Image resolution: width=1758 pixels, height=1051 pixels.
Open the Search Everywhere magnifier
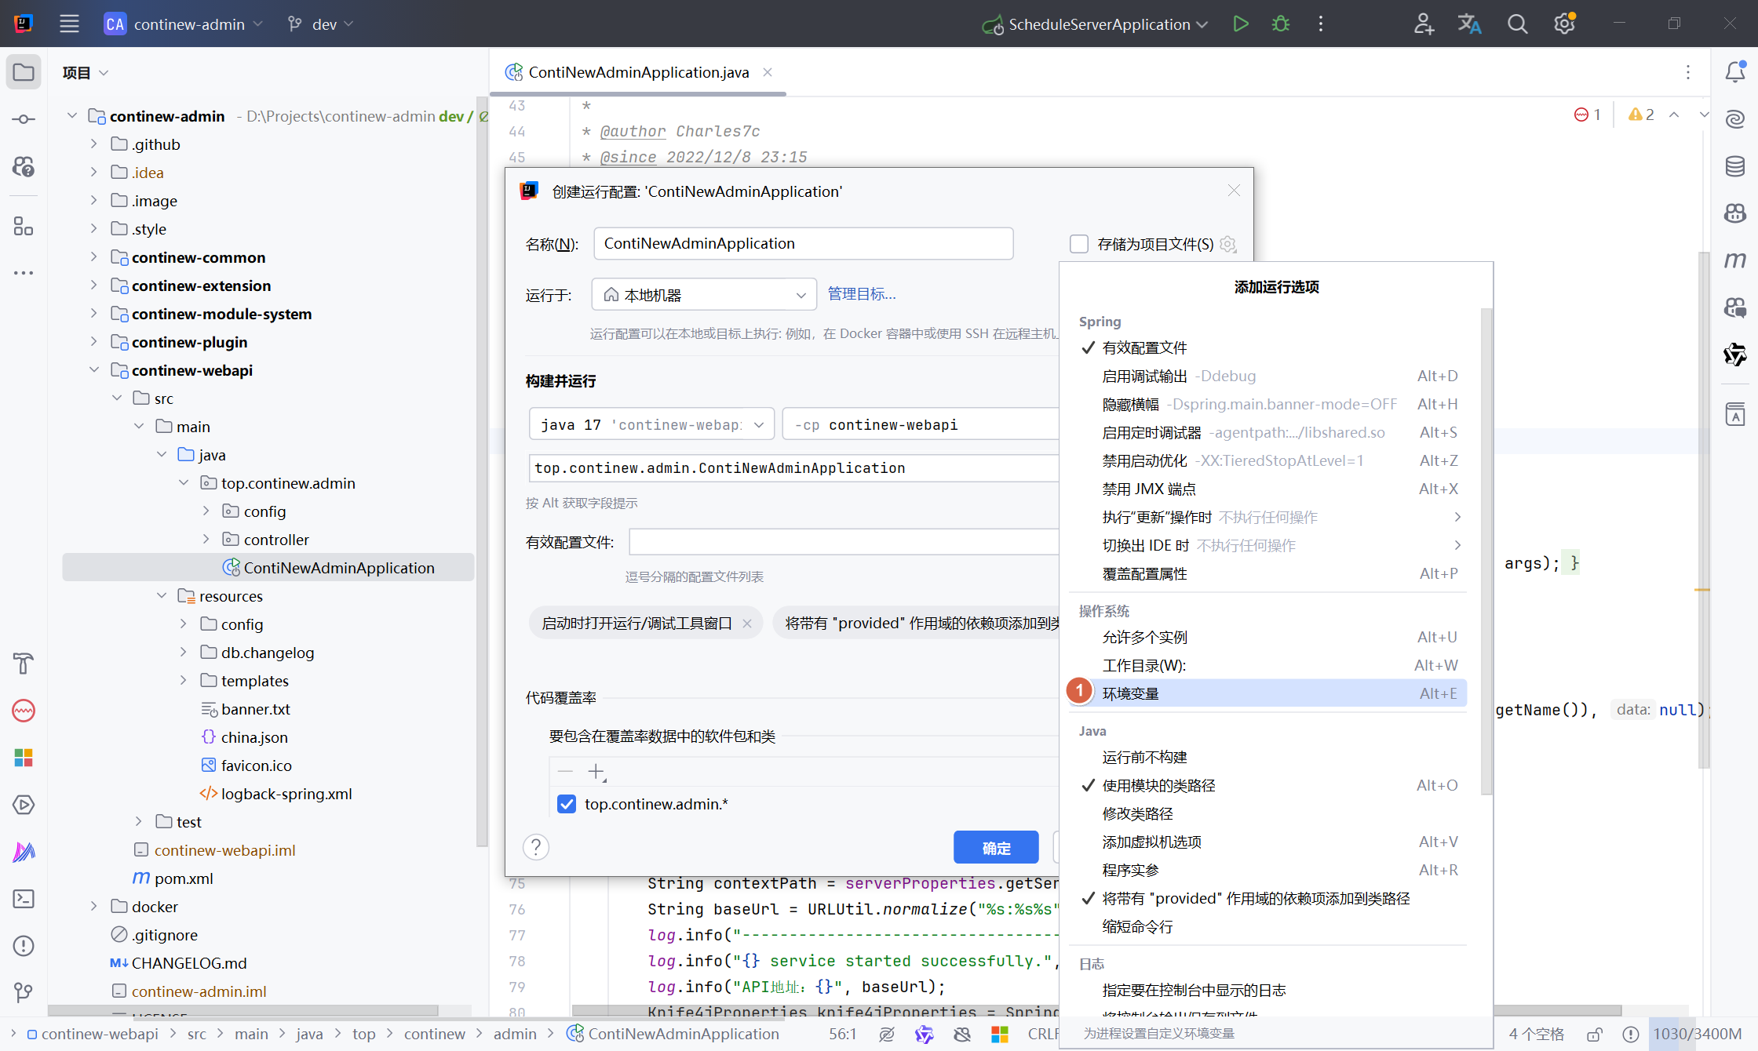pyautogui.click(x=1517, y=24)
